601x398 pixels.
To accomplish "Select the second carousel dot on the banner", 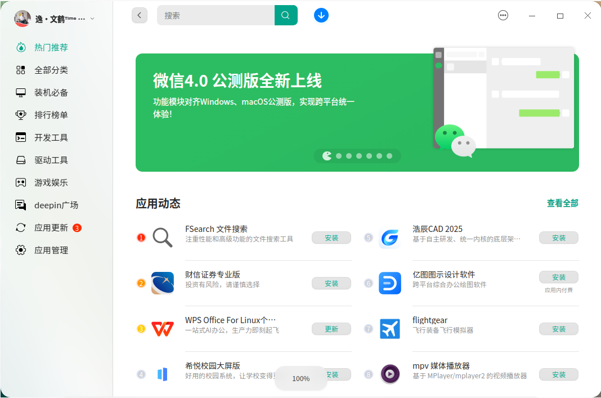I will (339, 156).
